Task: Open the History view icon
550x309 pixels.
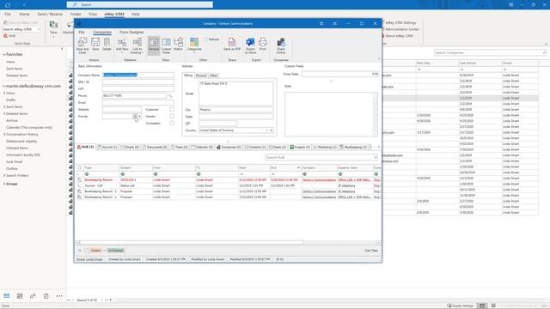Action: pyautogui.click(x=178, y=45)
